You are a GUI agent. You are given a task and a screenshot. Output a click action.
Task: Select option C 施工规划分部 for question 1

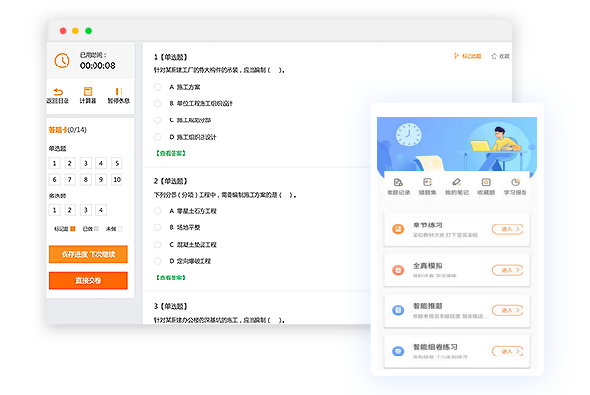point(158,120)
